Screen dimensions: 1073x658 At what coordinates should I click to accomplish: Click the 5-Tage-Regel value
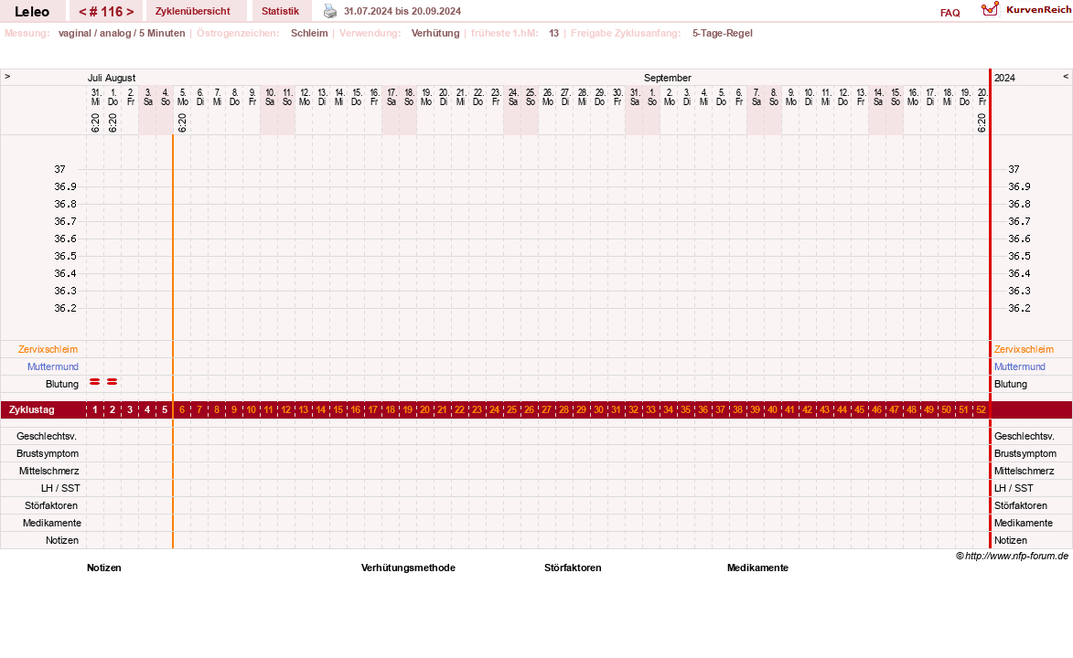tap(722, 33)
